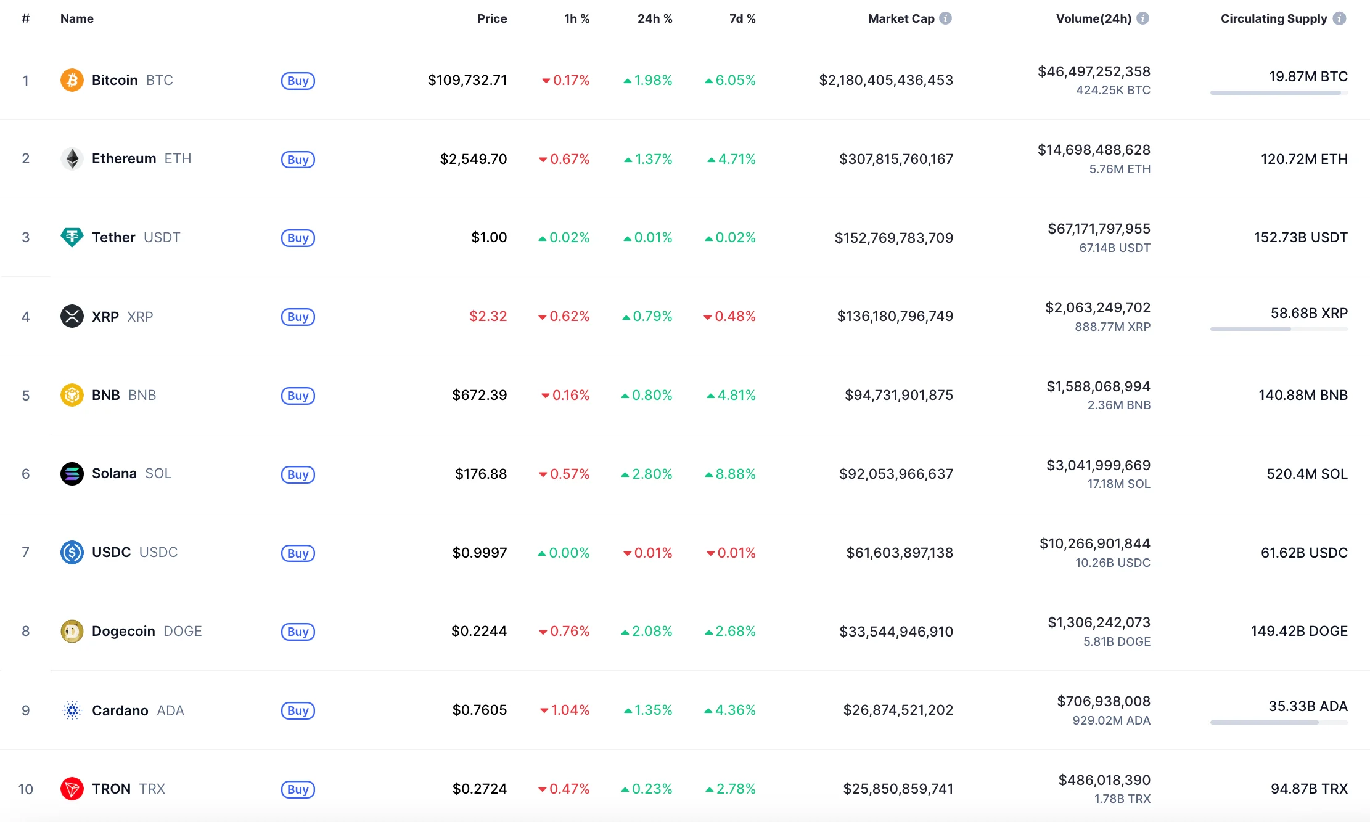Image resolution: width=1370 pixels, height=822 pixels.
Task: Click Tether 24h volume $67,171,797,955
Action: pos(1099,229)
